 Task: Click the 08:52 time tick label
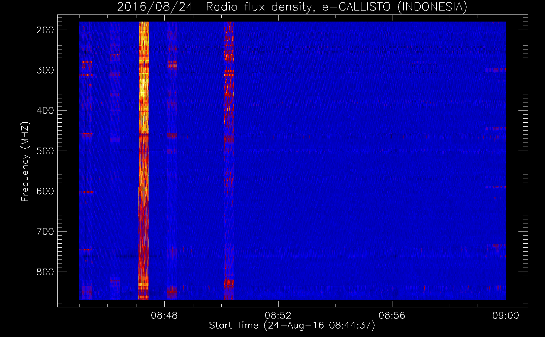278,316
